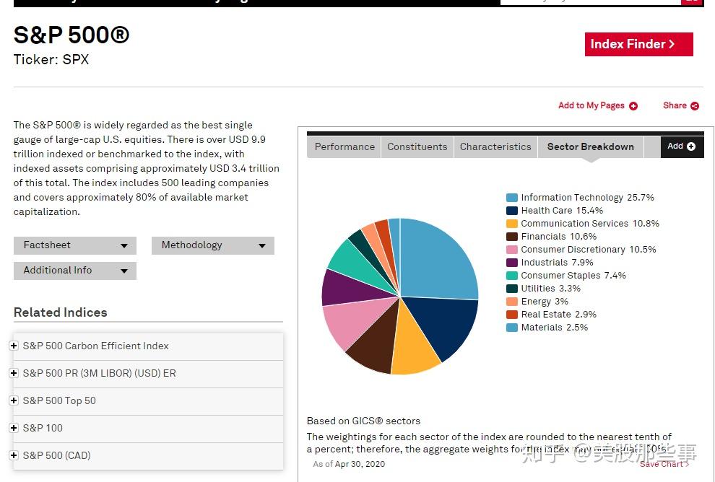This screenshot has height=482, width=715.
Task: Click the Consumer Staples legend swatch
Action: tap(511, 276)
